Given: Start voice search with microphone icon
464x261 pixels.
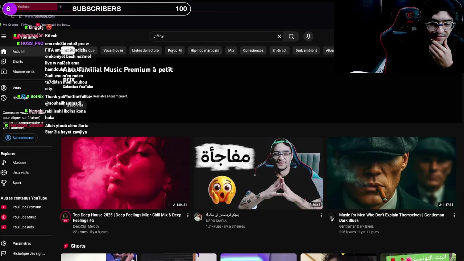Looking at the screenshot, I should pos(308,36).
